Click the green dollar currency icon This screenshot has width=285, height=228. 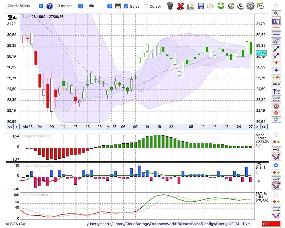(231, 6)
